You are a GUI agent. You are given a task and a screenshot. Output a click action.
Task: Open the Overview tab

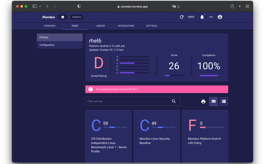coord(49,26)
